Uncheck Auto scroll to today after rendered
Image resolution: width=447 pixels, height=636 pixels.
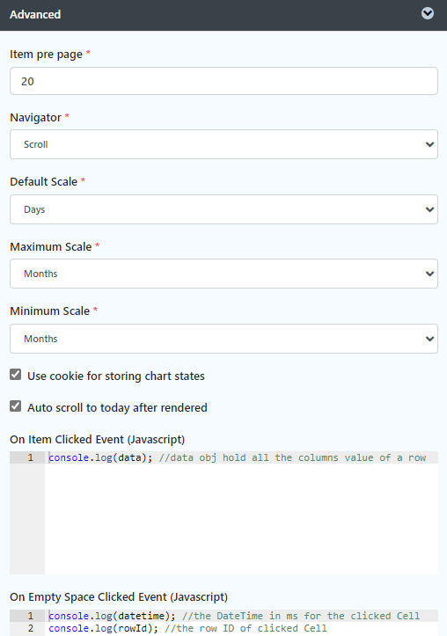(16, 406)
